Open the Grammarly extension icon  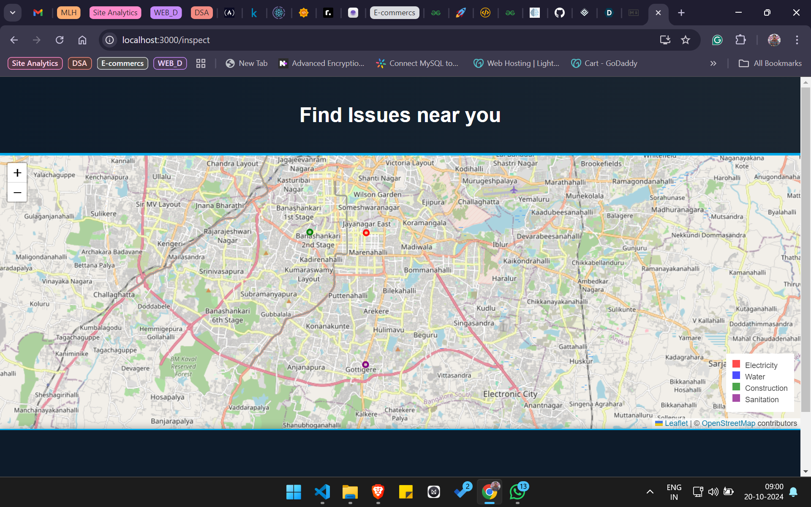[717, 40]
